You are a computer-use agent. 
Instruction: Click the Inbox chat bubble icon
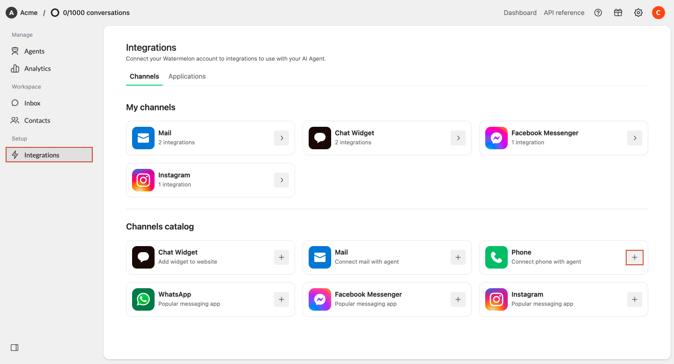coord(15,103)
